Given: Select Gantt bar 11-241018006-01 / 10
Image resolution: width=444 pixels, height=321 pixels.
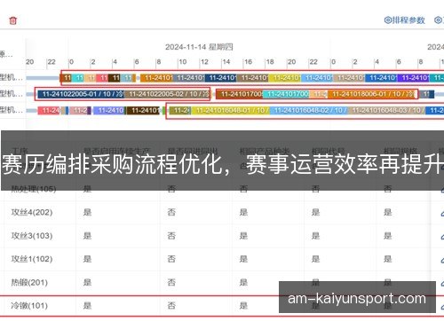Looking at the screenshot, I should (x=372, y=94).
